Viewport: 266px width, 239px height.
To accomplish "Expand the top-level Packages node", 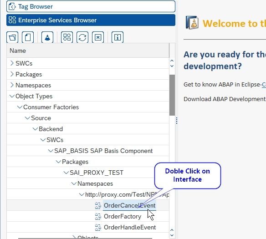I will [x=12, y=74].
